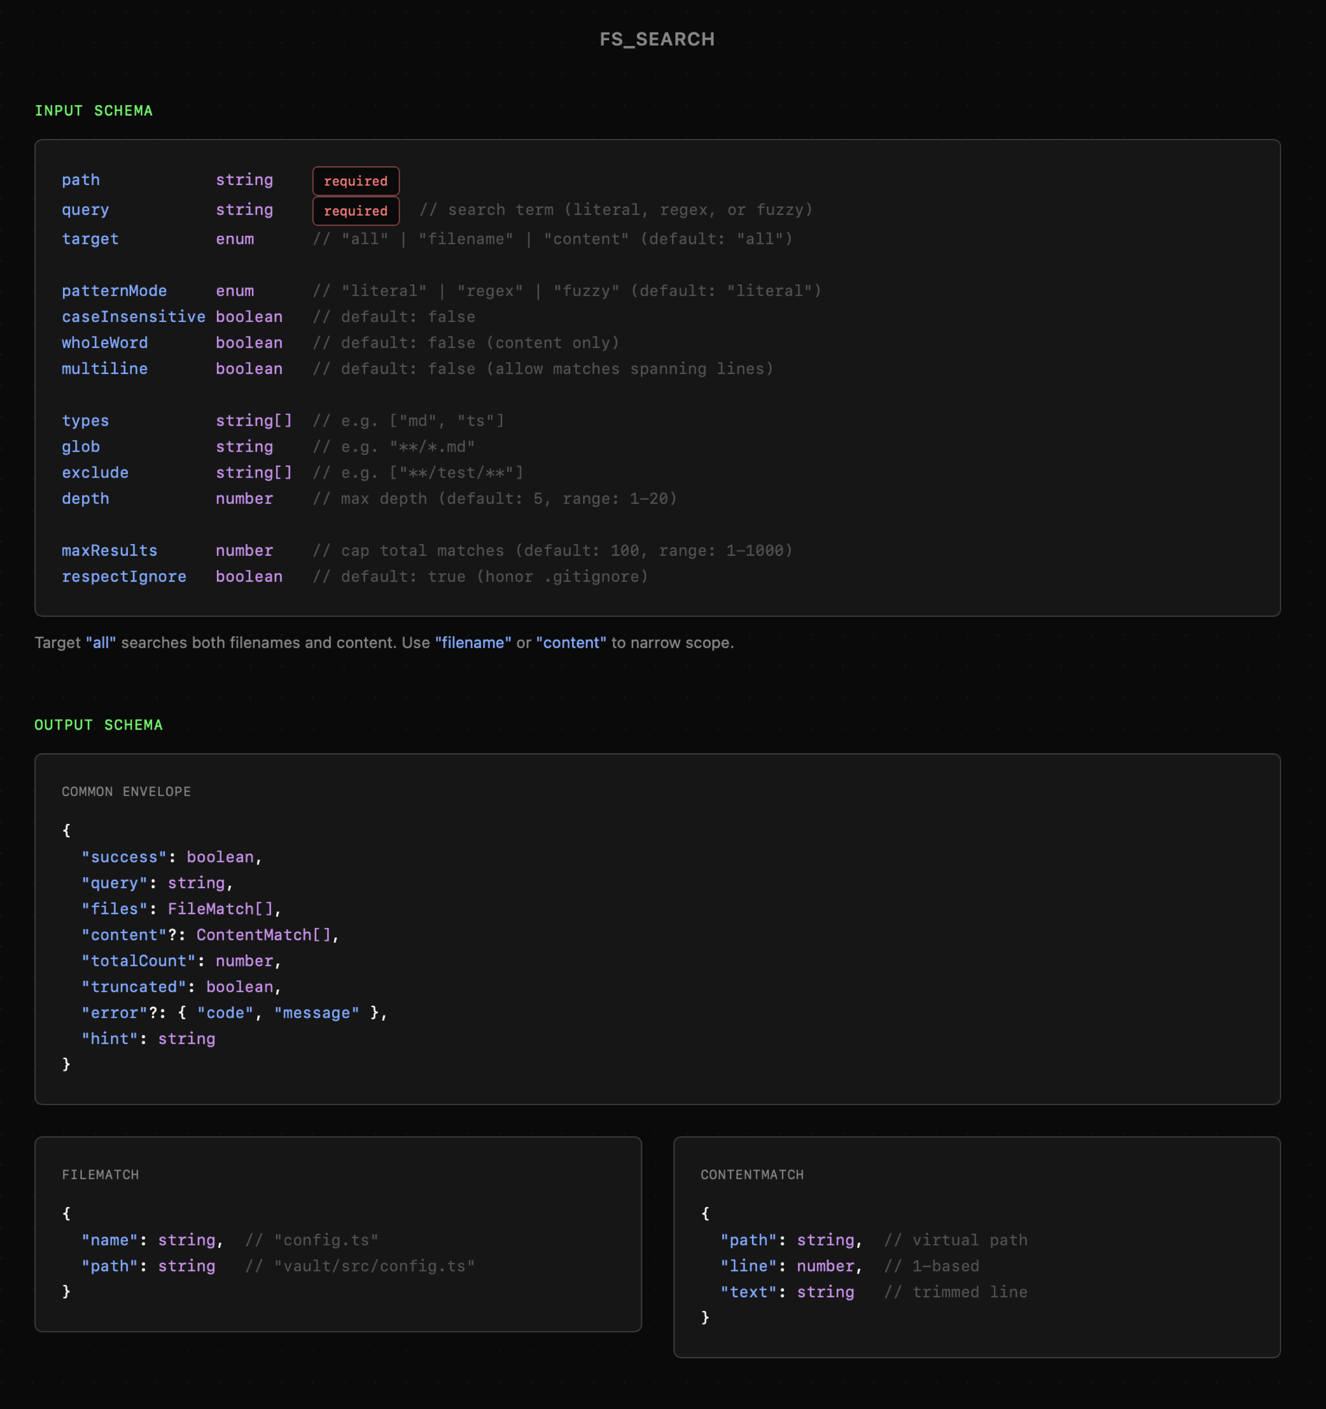Click the COMMON ENVELOPE block label

pos(126,792)
